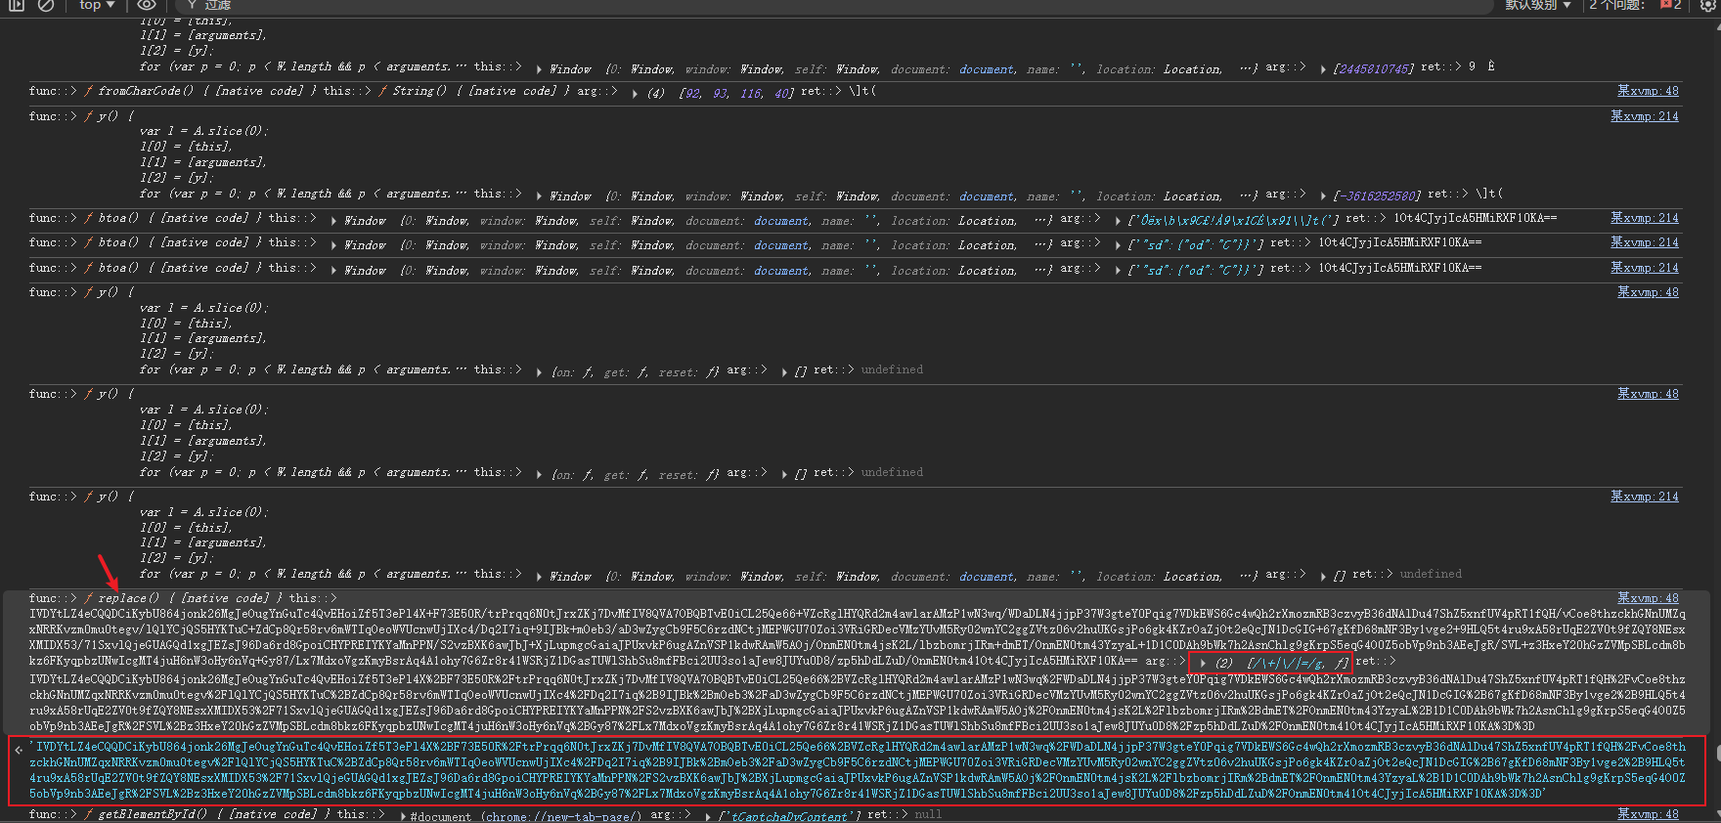The height and width of the screenshot is (823, 1721).
Task: Select the replace() native function name
Action: [128, 598]
